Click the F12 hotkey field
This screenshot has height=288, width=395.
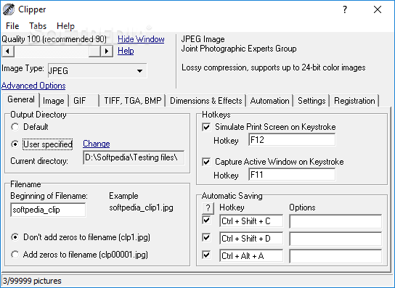coord(292,140)
